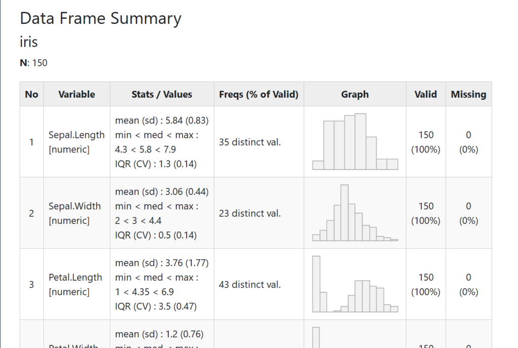
Task: Click the Freqs (% of Valid) header
Action: pyautogui.click(x=258, y=94)
